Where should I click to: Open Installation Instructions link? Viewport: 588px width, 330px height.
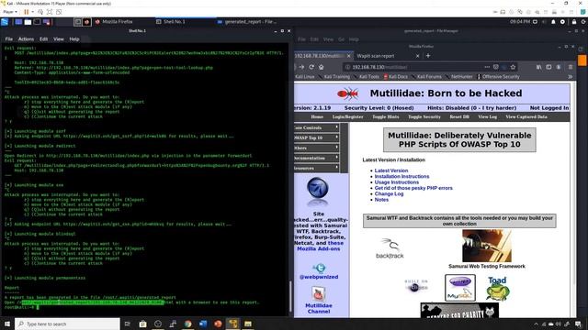[x=401, y=176]
